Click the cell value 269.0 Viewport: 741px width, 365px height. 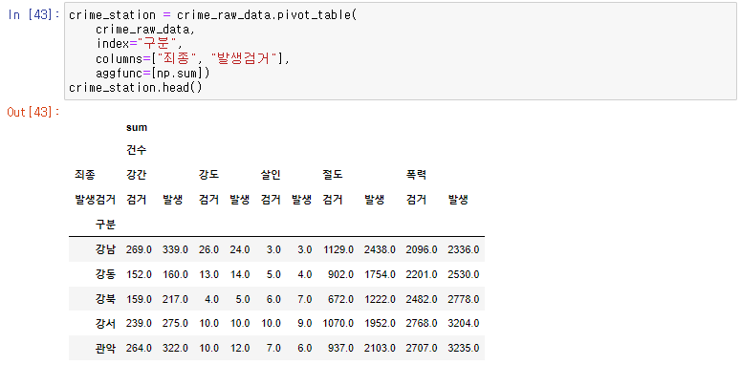tap(139, 249)
